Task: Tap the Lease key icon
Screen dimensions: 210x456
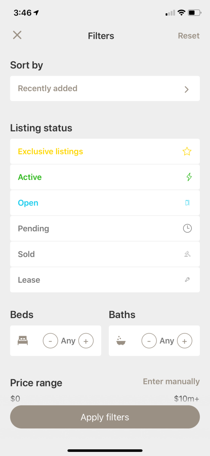Action: click(187, 280)
